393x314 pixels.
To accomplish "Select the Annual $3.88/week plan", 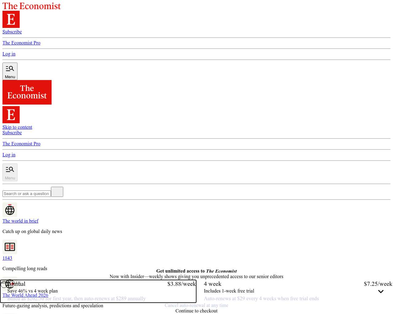I will [x=98, y=291].
